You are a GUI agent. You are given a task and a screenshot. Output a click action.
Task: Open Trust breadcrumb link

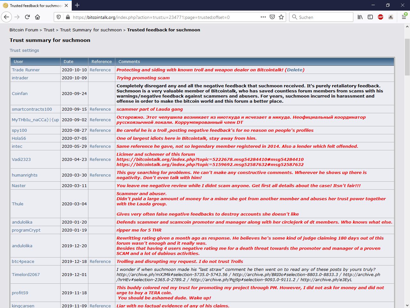(x=49, y=30)
